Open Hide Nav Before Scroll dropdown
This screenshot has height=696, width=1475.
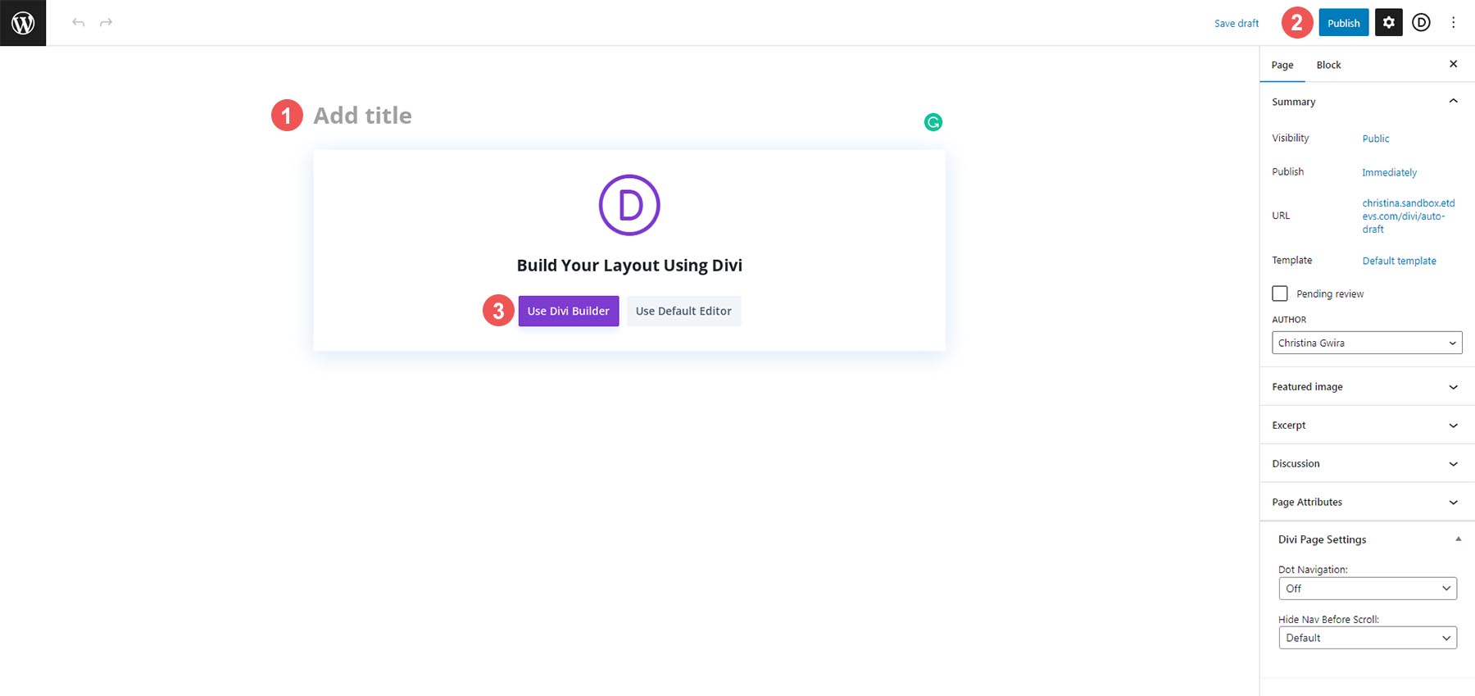tap(1368, 638)
